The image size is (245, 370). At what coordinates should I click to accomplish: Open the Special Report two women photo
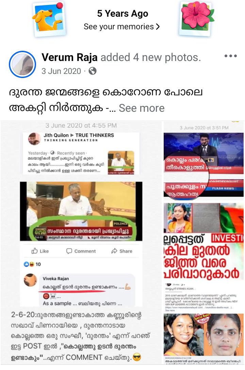pyautogui.click(x=204, y=339)
